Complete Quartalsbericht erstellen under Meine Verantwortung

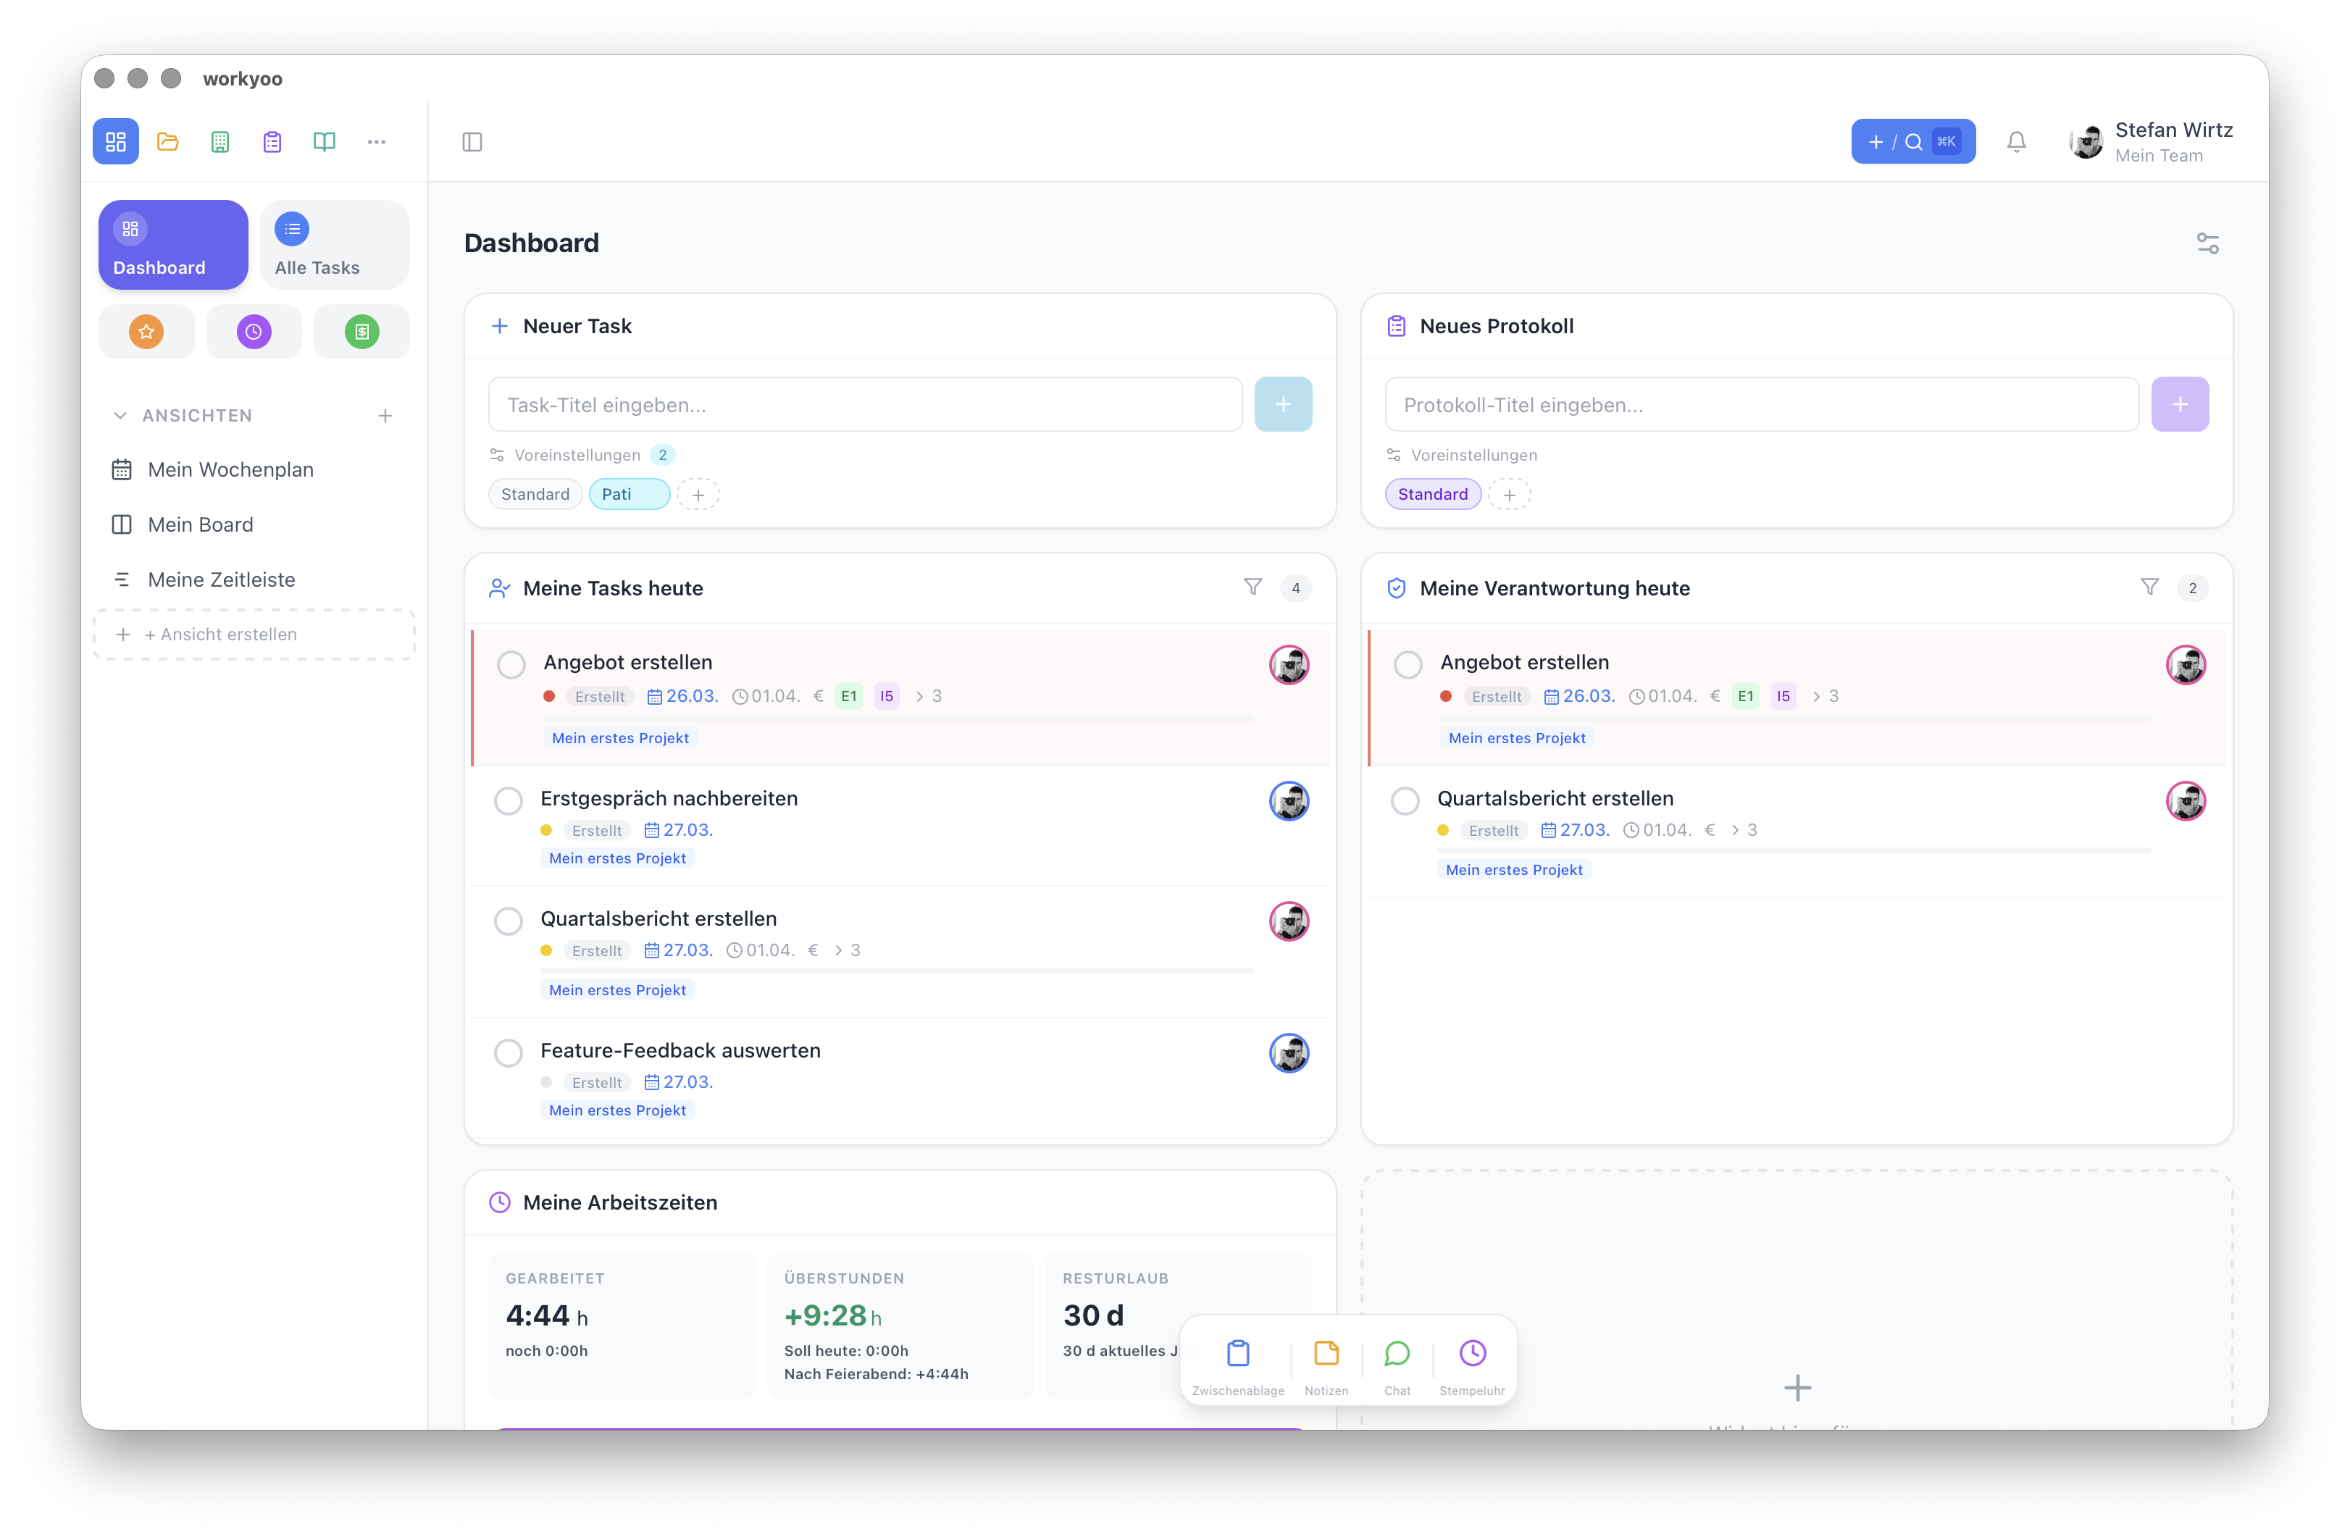[x=1405, y=800]
